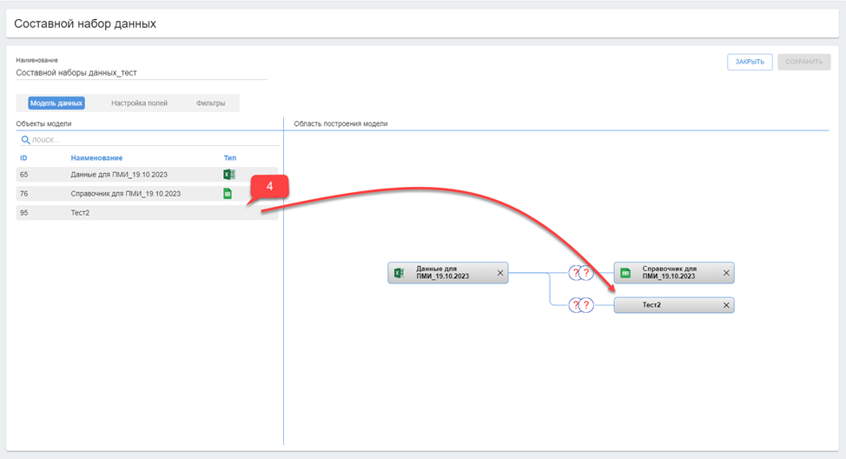This screenshot has height=459, width=846.
Task: Sort the list by the Наименование column header
Action: (96, 158)
